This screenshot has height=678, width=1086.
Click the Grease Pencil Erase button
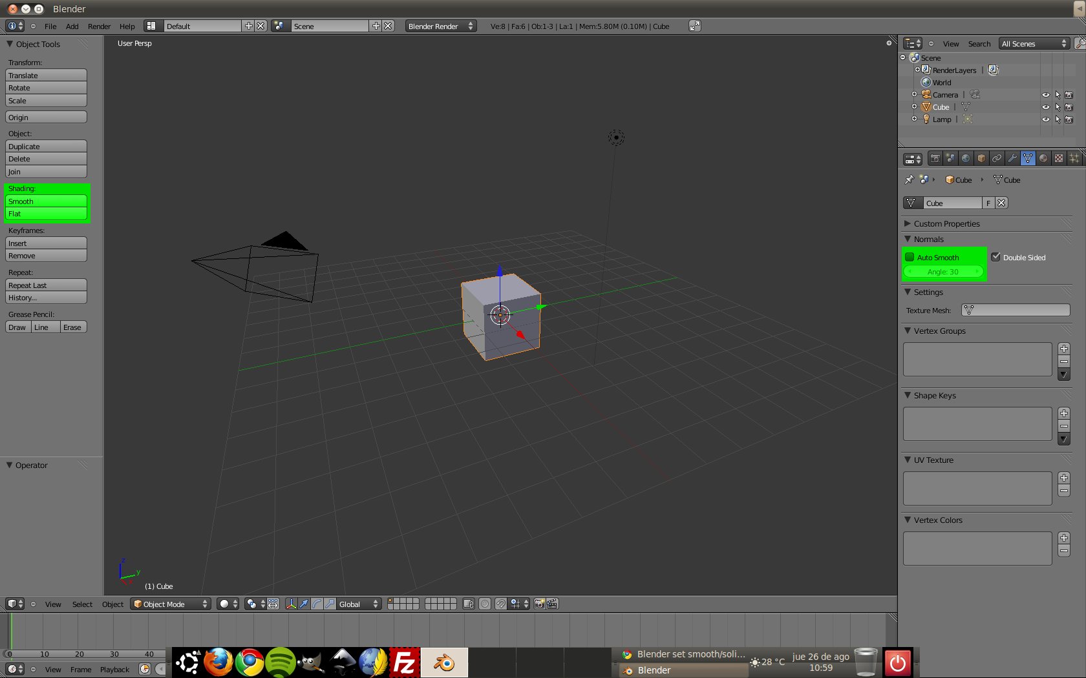[73, 327]
